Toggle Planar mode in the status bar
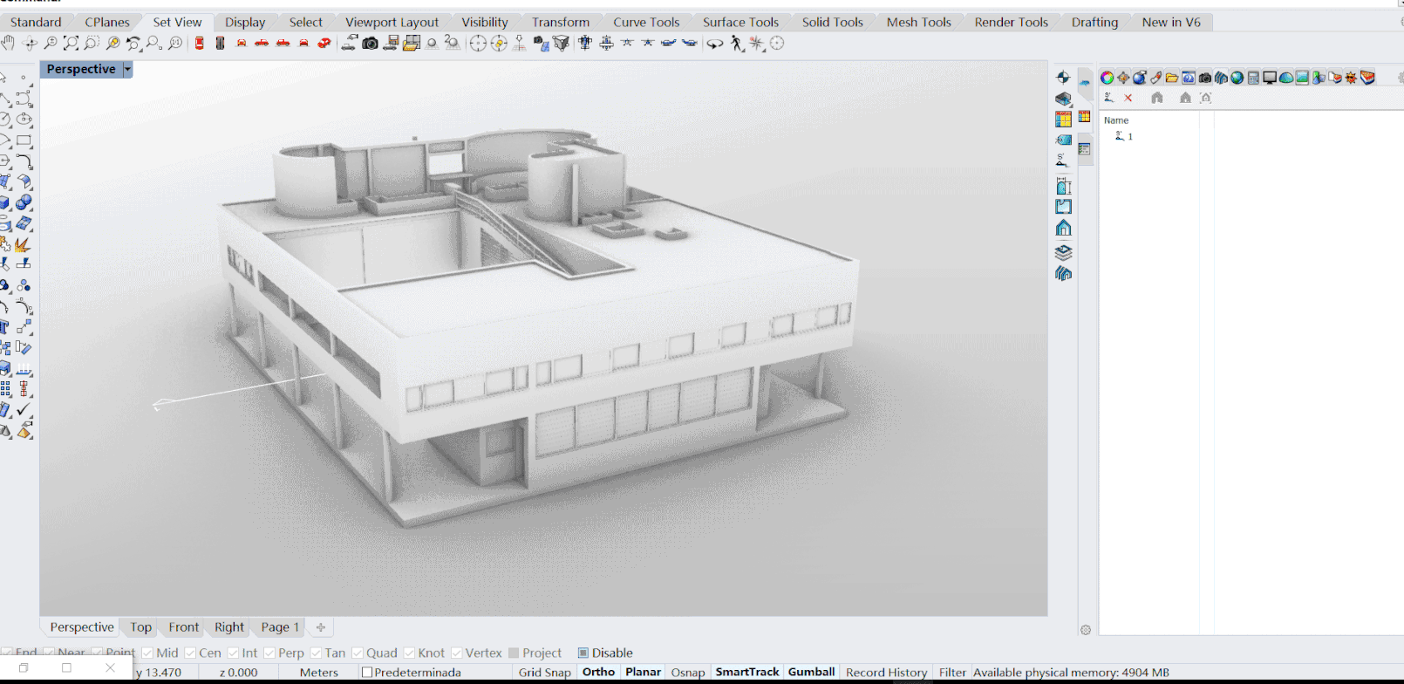Image resolution: width=1404 pixels, height=684 pixels. point(643,673)
